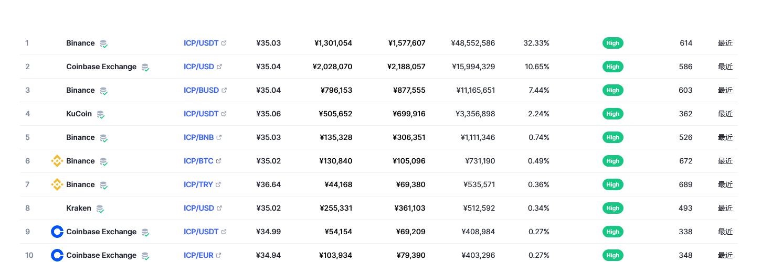The width and height of the screenshot is (761, 262).
Task: Click Coinbase logo icon in row 9
Action: [x=57, y=232]
